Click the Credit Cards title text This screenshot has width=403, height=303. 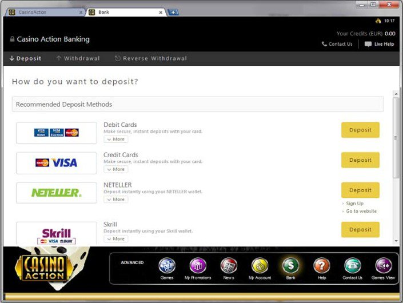pyautogui.click(x=121, y=155)
